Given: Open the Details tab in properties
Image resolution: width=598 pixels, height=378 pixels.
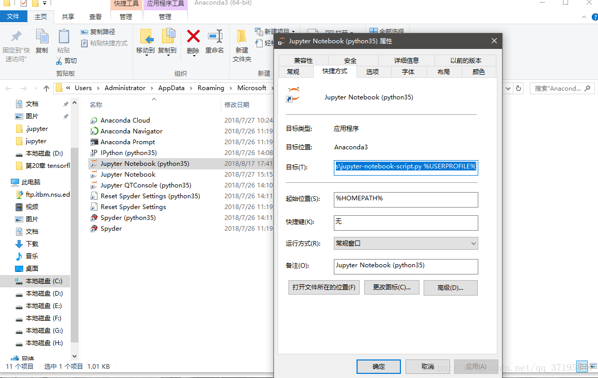Looking at the screenshot, I should 407,61.
